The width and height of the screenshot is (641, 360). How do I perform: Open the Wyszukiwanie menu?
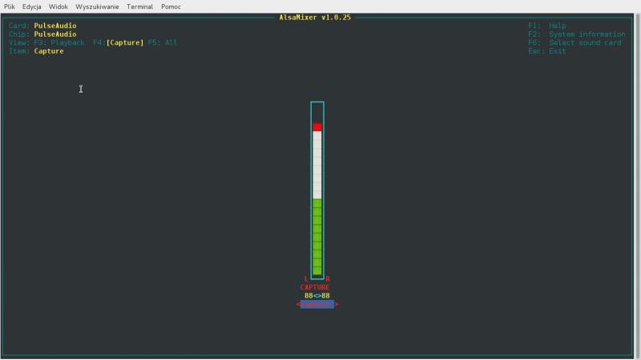pos(97,6)
